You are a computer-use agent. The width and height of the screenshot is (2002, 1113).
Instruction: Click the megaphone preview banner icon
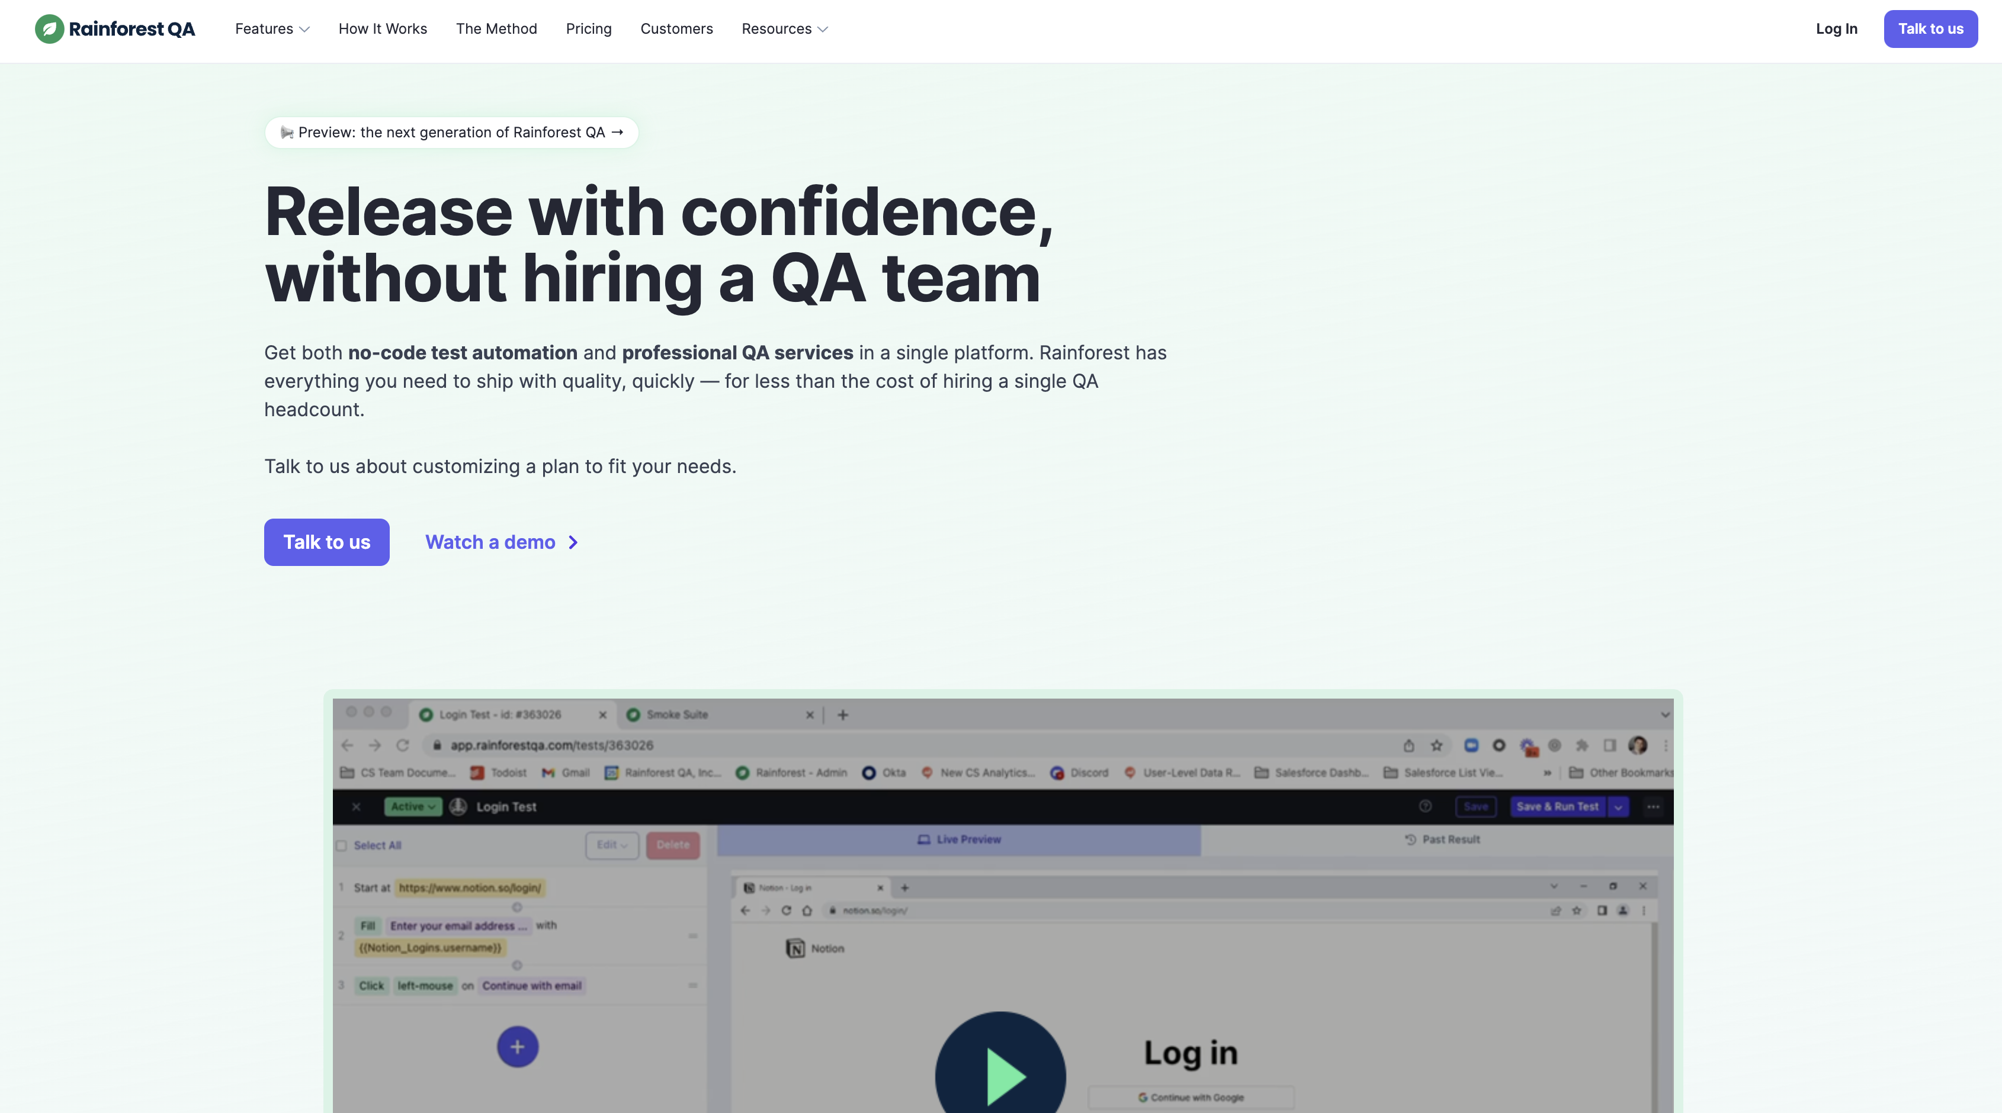point(287,132)
